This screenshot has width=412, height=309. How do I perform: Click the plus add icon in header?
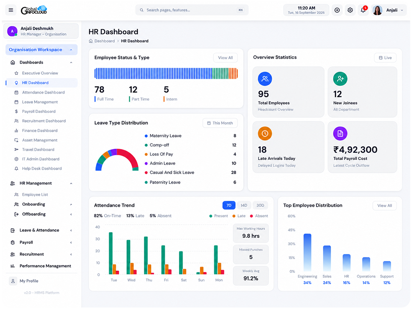tap(337, 10)
